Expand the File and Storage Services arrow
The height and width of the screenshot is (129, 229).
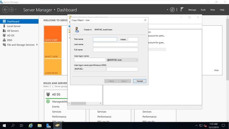(37, 45)
